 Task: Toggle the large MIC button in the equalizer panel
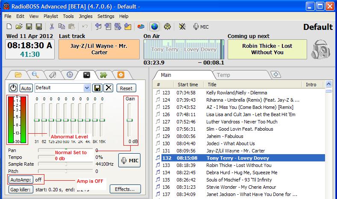[x=129, y=161]
